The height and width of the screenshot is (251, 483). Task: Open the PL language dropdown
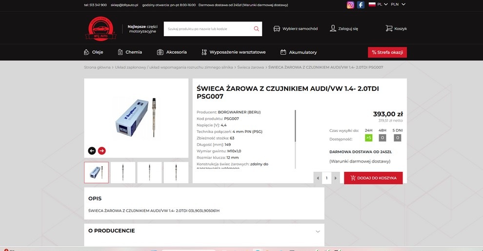point(382,4)
